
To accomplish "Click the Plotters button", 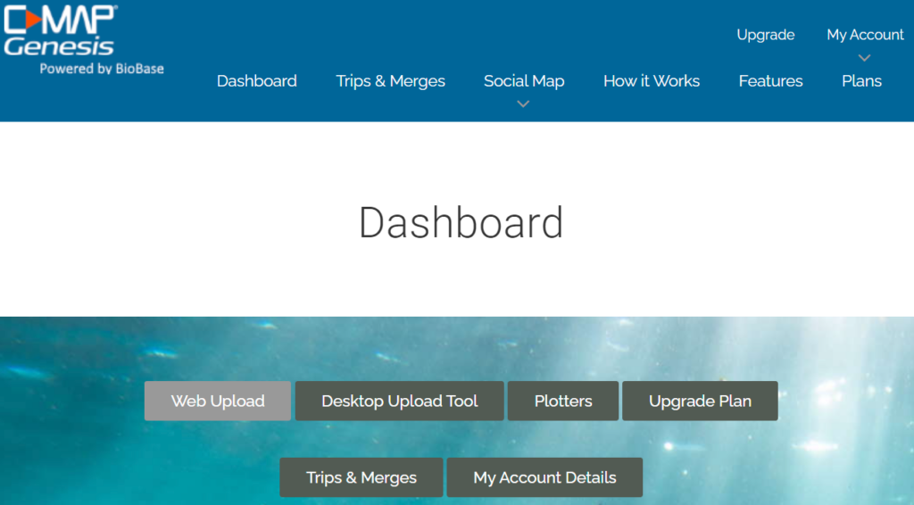I will (563, 401).
